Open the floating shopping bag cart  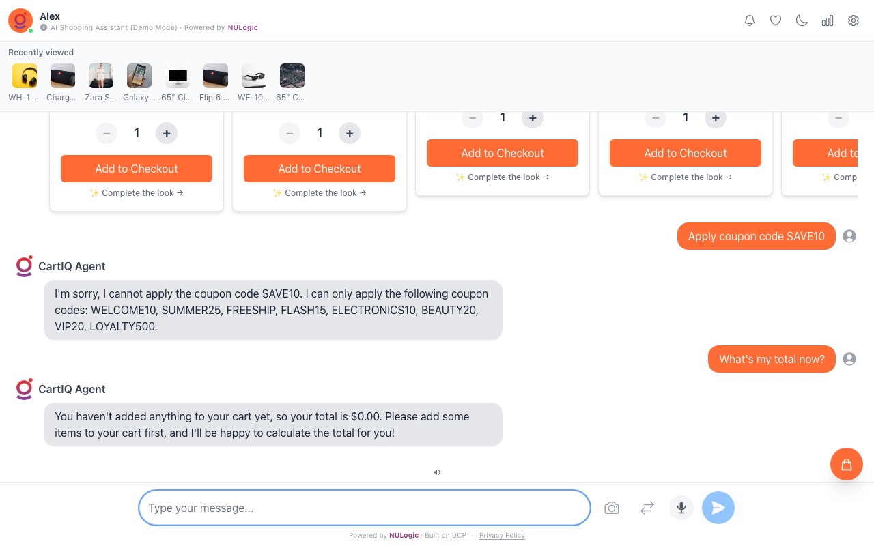point(846,464)
